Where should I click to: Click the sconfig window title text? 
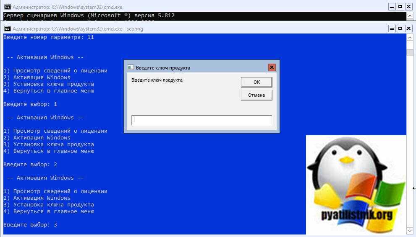[78, 29]
